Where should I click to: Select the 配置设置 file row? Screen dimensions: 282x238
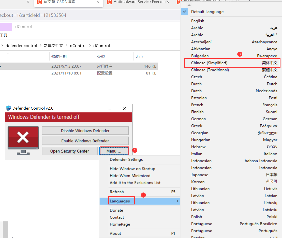tap(79, 73)
